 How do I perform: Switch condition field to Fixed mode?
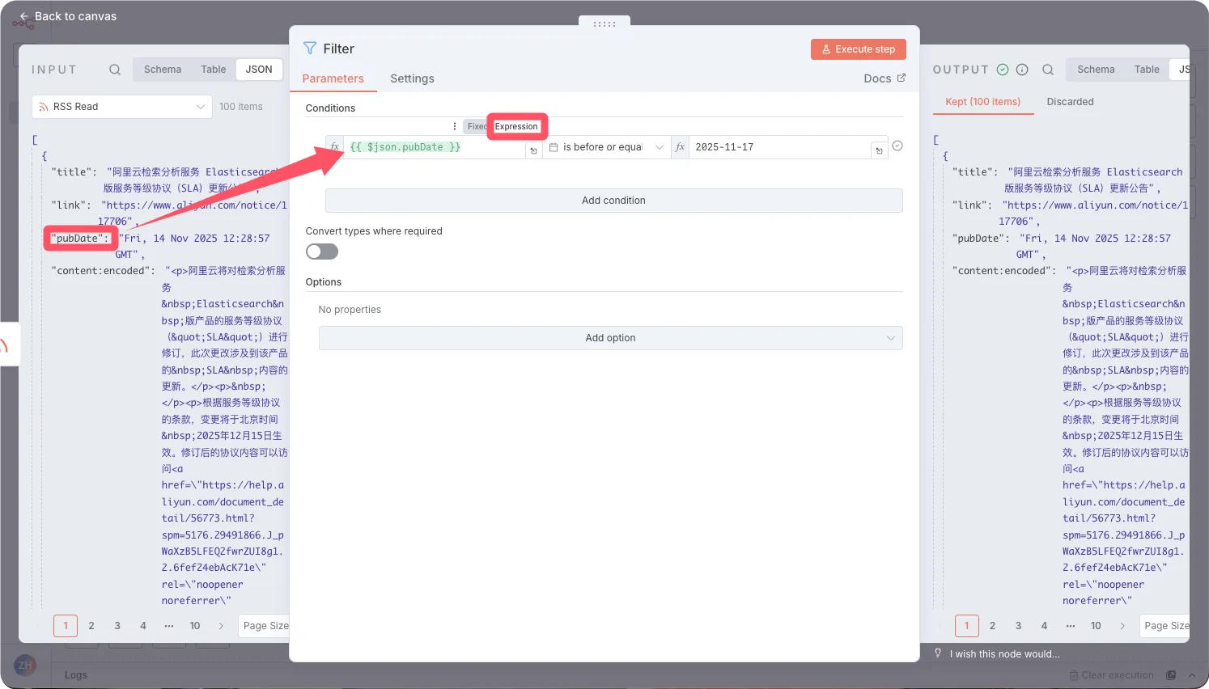tap(477, 126)
